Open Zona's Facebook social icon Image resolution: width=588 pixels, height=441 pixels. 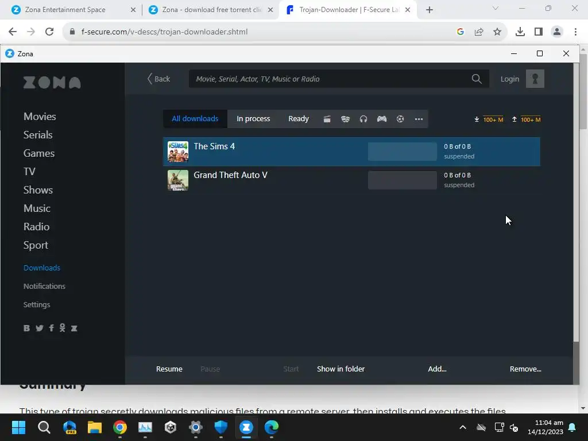tap(51, 328)
